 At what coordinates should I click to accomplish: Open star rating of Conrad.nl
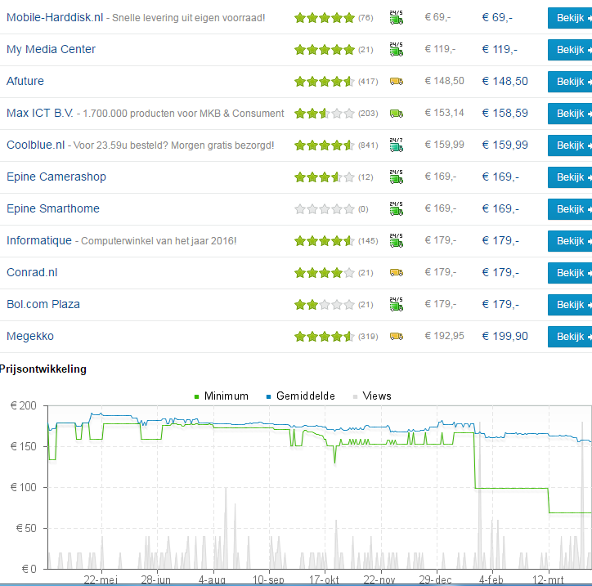[x=325, y=273]
